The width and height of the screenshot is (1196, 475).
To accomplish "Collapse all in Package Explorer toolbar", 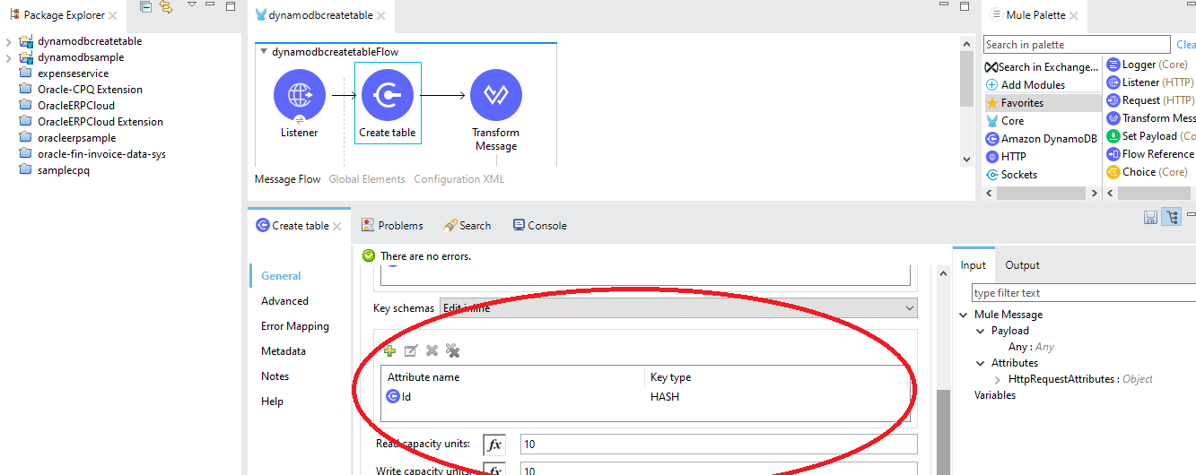I will click(x=145, y=7).
